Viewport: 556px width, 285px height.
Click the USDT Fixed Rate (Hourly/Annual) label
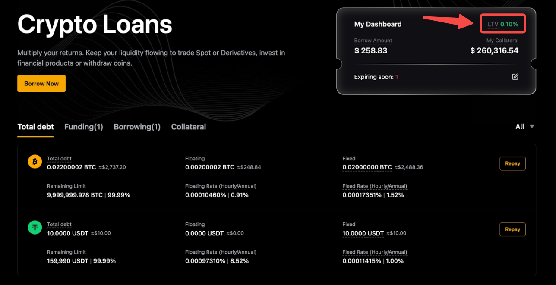(375, 252)
